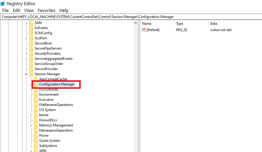
Task: Open the Edit menu
Action: 16,10
